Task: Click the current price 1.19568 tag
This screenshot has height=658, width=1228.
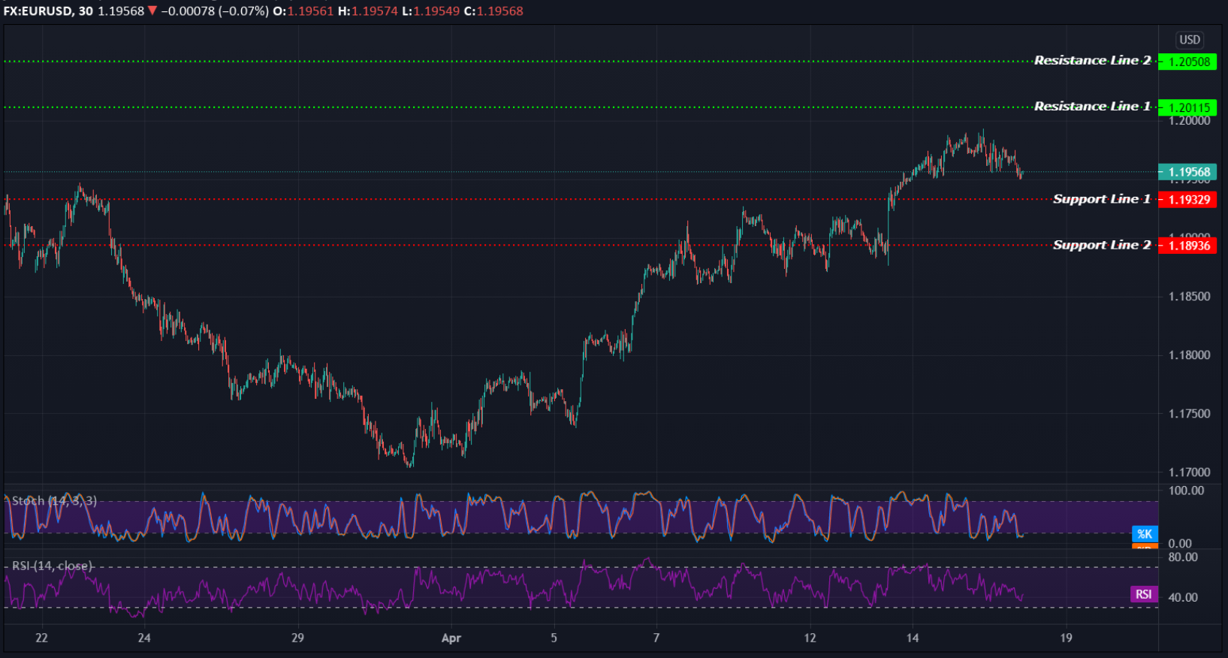Action: click(x=1187, y=172)
